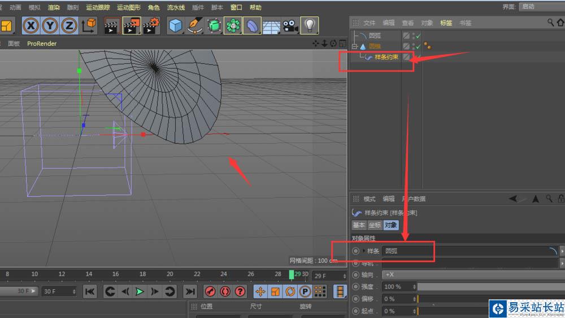Toggle the Z axis lock

(x=69, y=25)
